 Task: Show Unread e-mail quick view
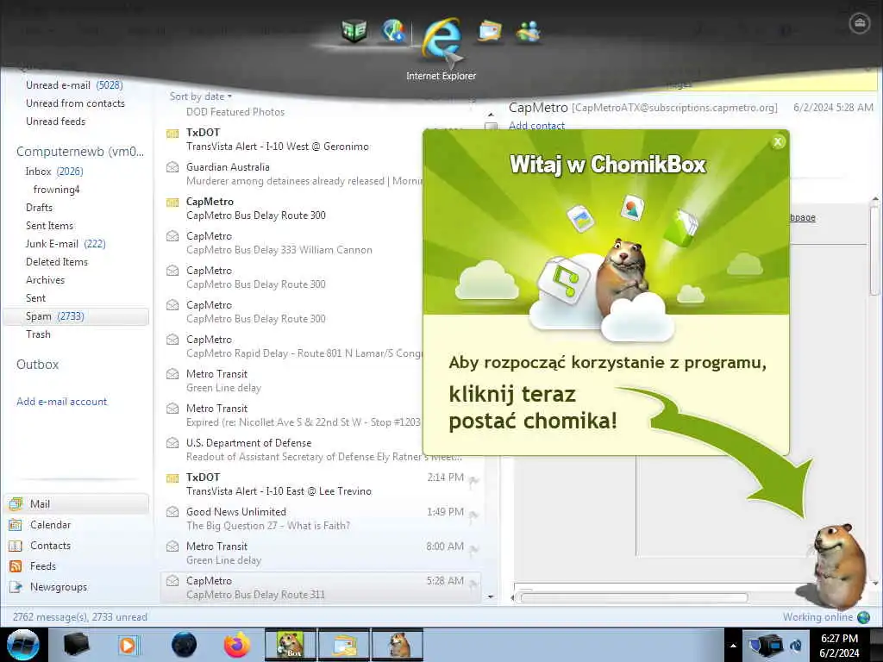pos(74,85)
